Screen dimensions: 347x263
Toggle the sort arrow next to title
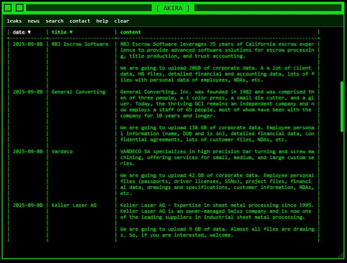click(71, 32)
